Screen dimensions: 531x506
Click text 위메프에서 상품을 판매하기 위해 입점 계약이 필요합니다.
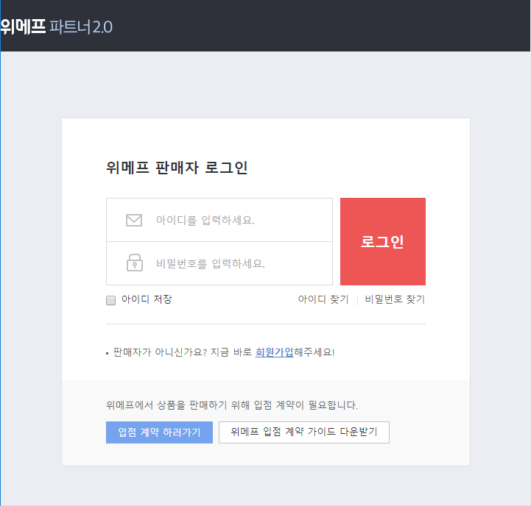coord(232,405)
